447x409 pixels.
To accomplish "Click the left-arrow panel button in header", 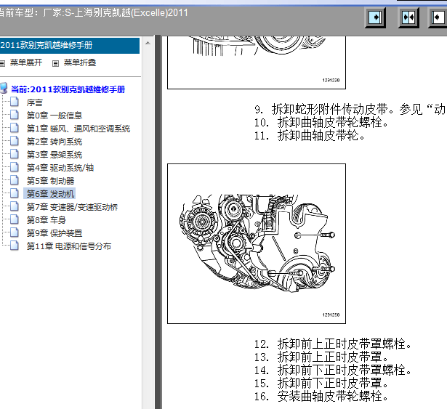I will (438, 17).
